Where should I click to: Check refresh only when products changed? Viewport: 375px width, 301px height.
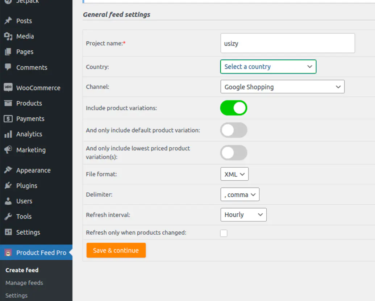[224, 233]
